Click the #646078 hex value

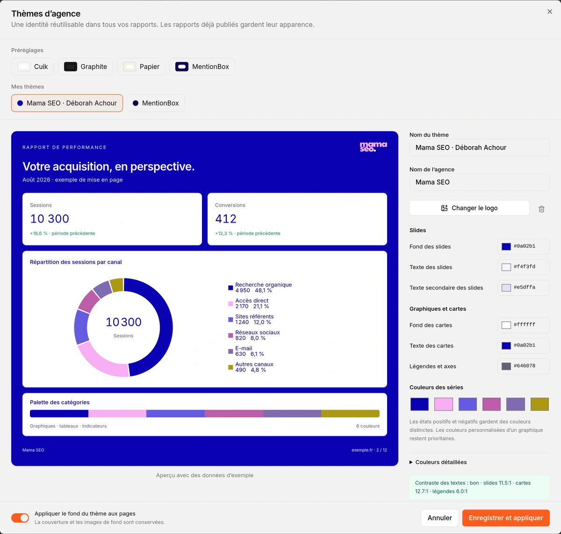coord(525,366)
